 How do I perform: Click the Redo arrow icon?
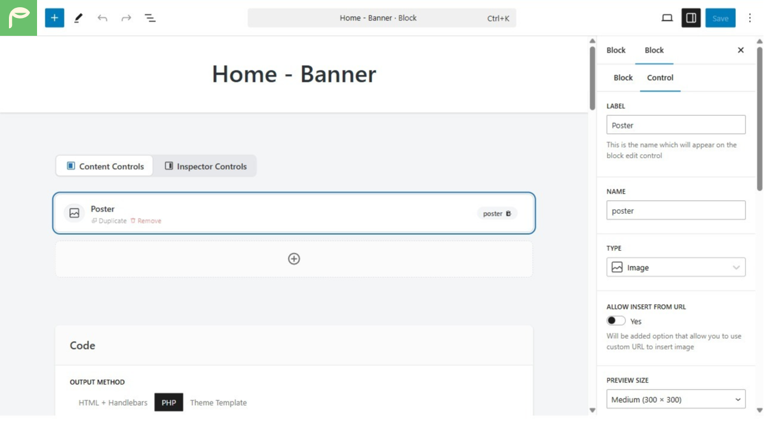pyautogui.click(x=126, y=18)
